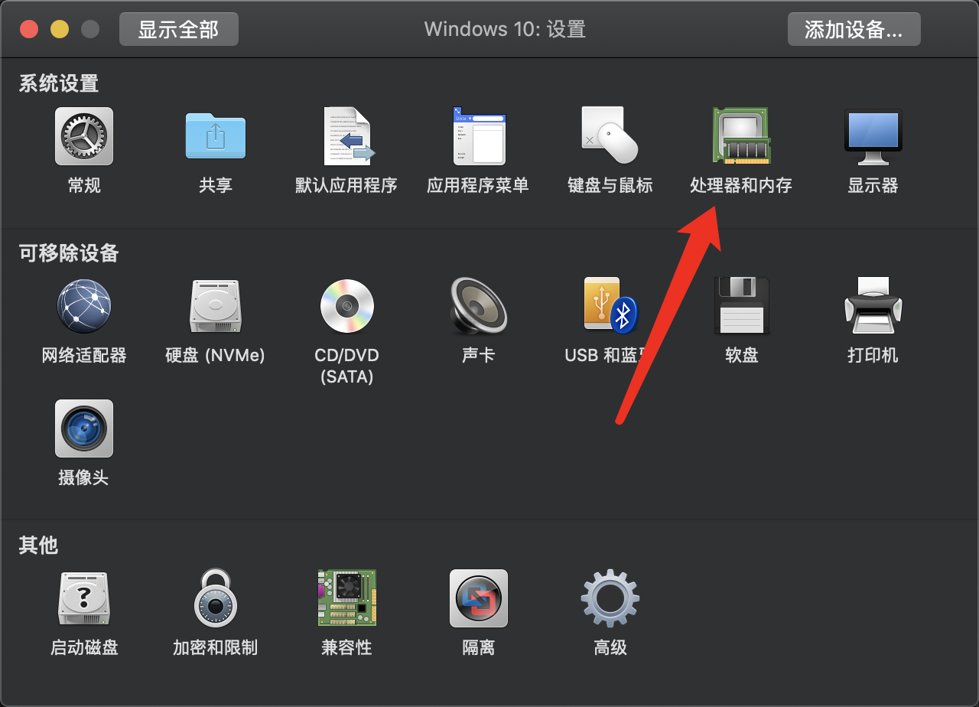Open the 启动磁盘 startup disk icon
The height and width of the screenshot is (707, 979).
[x=84, y=598]
